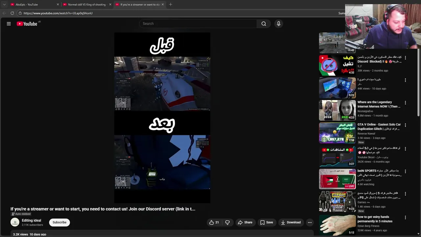421x237 pixels.
Task: View site information icon in address bar
Action: pos(20,13)
